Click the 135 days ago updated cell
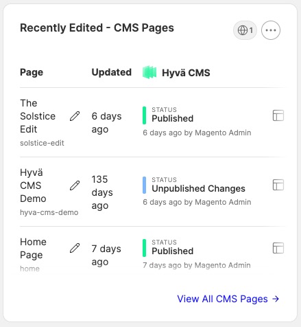 (x=102, y=192)
